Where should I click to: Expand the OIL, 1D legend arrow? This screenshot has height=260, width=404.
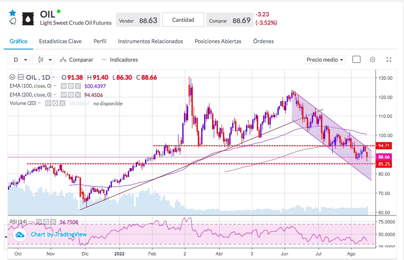[54, 77]
